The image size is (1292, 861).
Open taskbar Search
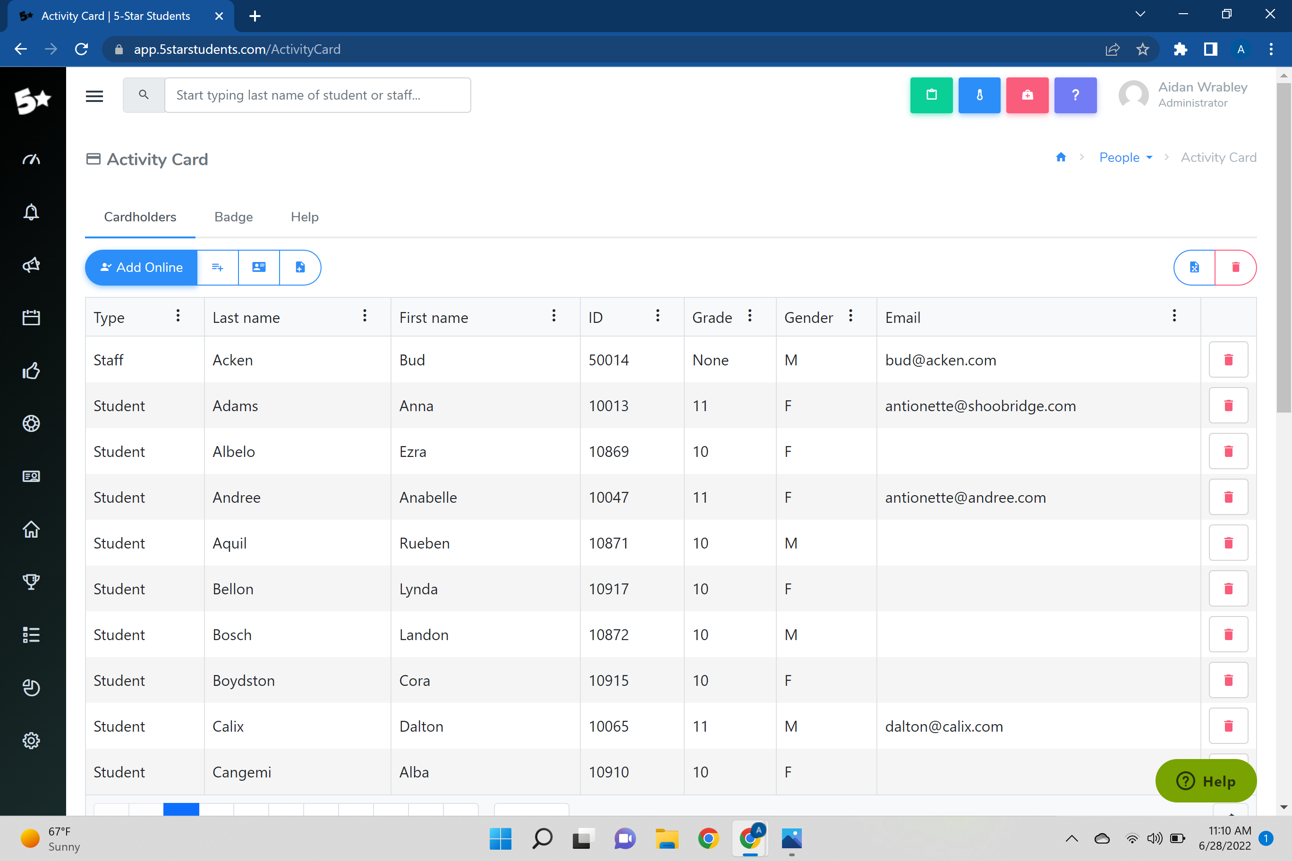pos(542,838)
